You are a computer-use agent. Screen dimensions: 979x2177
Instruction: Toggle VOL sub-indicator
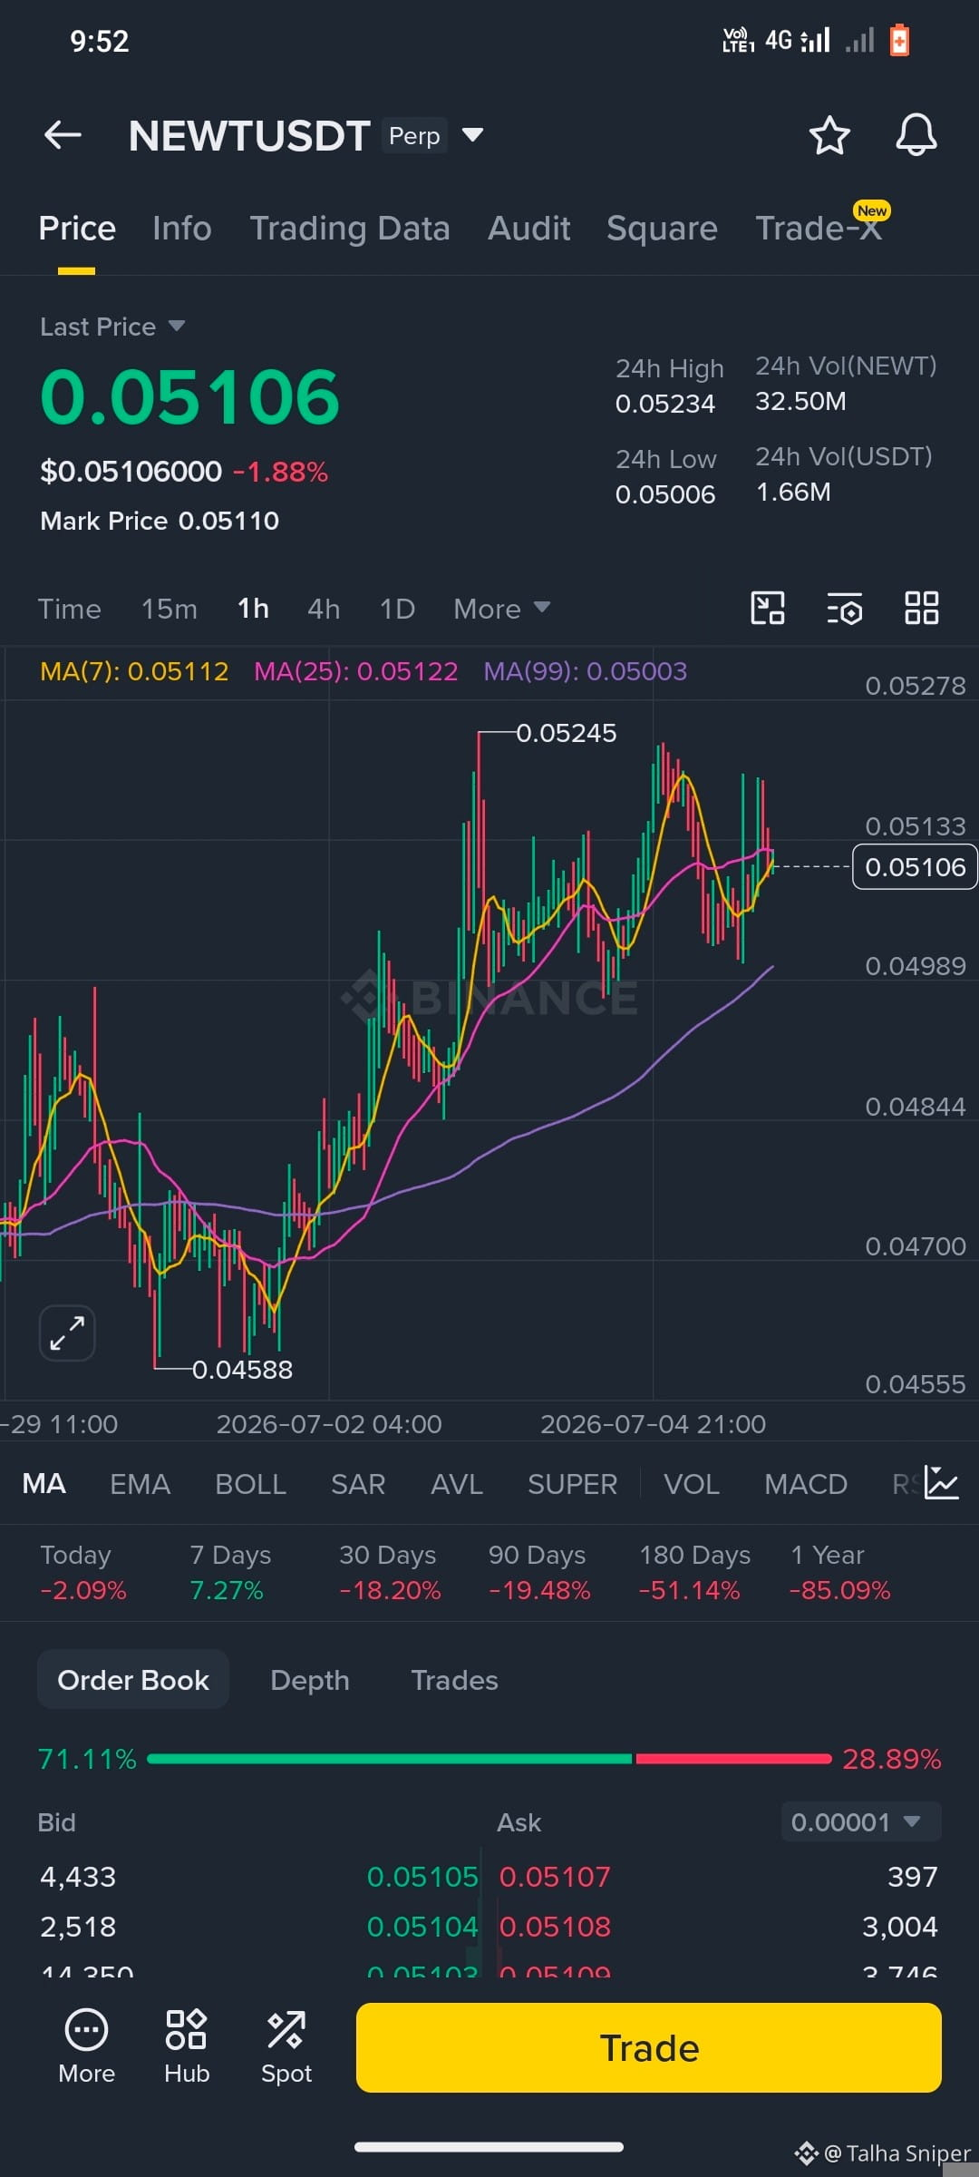(692, 1484)
